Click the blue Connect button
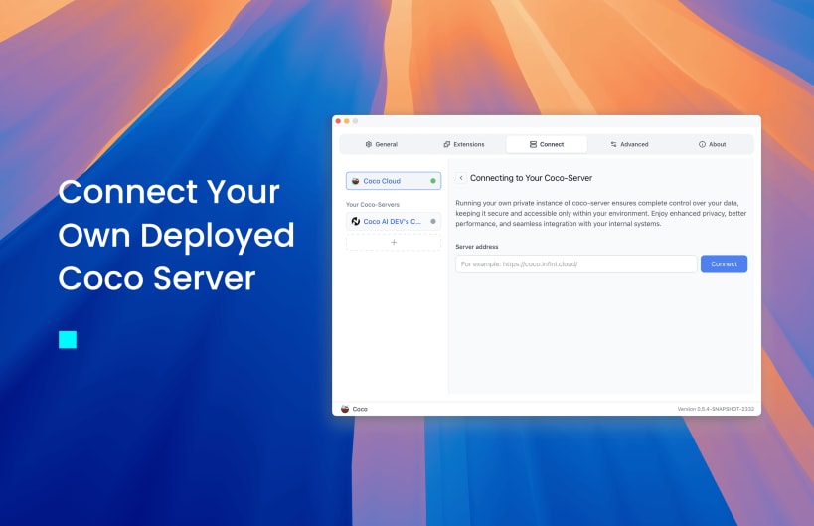The width and height of the screenshot is (814, 526). pos(724,263)
